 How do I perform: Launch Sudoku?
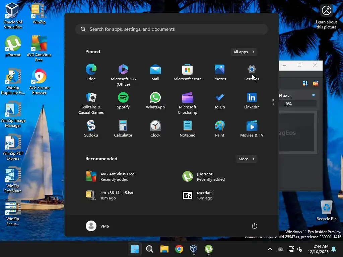[x=91, y=129]
